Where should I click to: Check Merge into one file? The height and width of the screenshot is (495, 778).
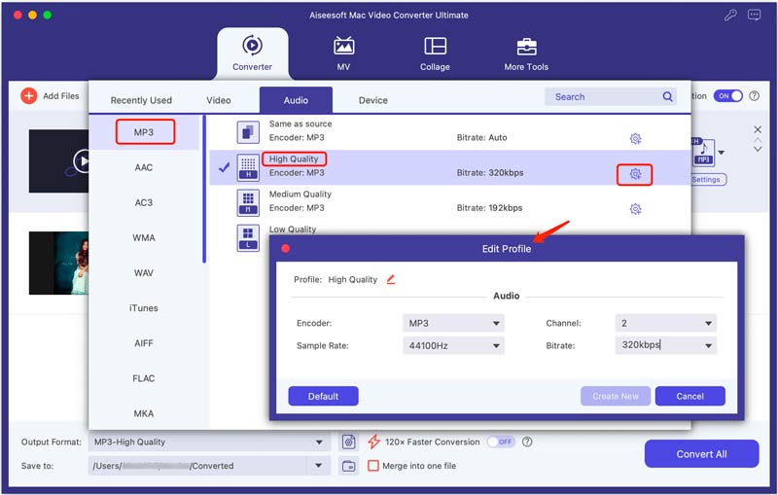point(373,466)
